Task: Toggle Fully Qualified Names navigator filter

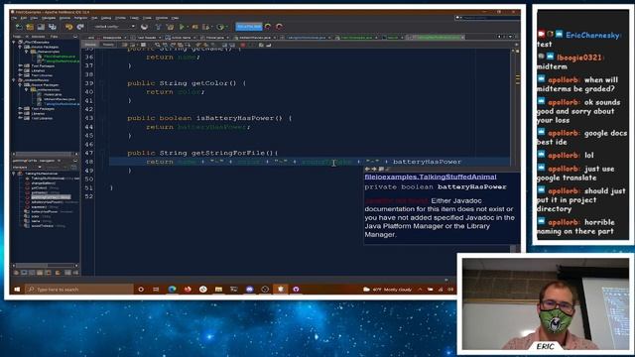Action: click(58, 273)
